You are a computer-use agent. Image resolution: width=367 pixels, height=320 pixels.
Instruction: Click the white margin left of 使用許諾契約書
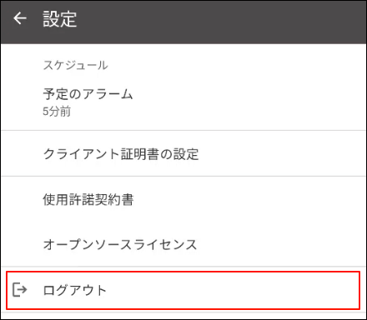coord(22,199)
